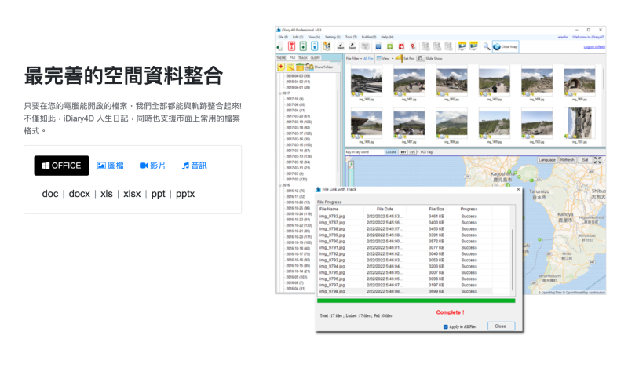Click the Close Map globe button
Screen dimensions: 628x368
coord(506,47)
